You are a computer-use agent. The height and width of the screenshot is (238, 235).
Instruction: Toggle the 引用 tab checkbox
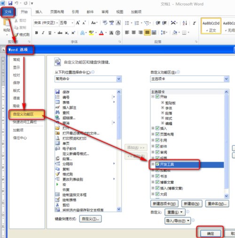[157, 140]
